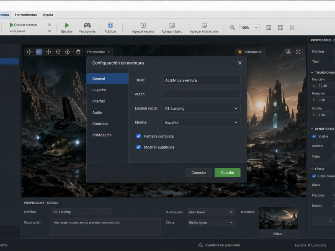Click the Vista previa F6 item

click(30, 31)
